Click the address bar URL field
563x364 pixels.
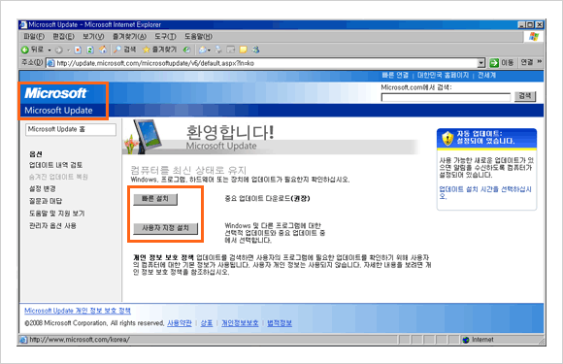[265, 63]
